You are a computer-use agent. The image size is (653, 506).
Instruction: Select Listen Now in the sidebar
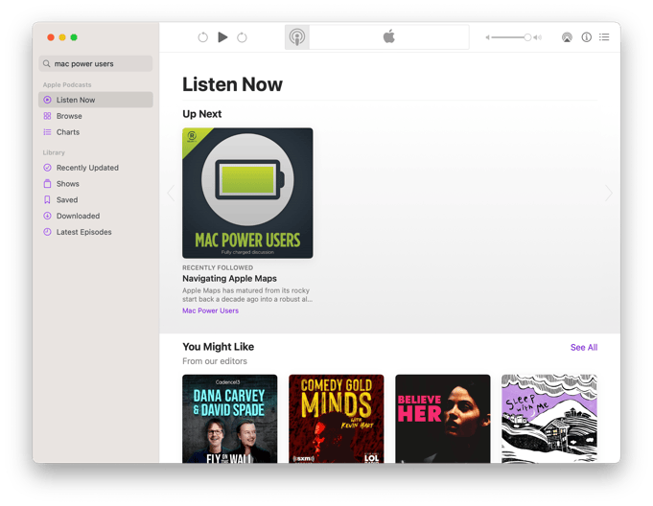point(95,100)
